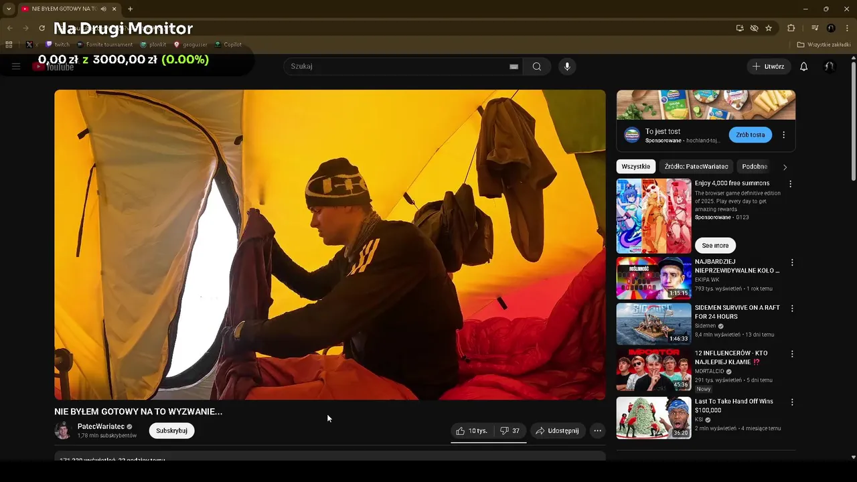Open the three-dot more actions under video
Screen dimensions: 857x482
[598, 430]
